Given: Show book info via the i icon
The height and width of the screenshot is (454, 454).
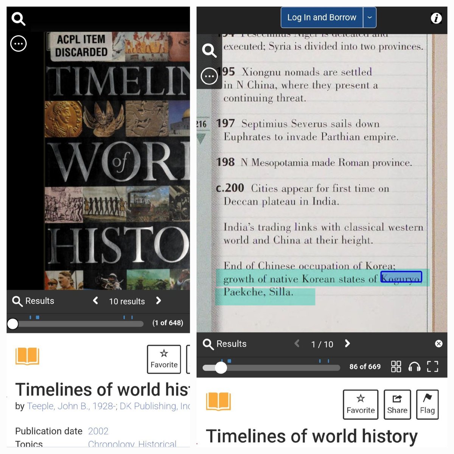Looking at the screenshot, I should click(436, 18).
